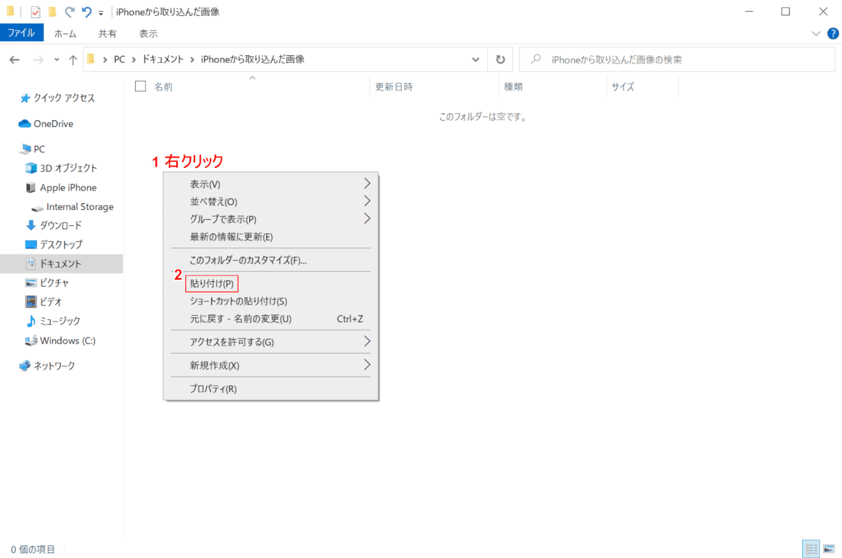
Task: Choose ショートカットの貼り付け(S) menu item
Action: (x=270, y=301)
